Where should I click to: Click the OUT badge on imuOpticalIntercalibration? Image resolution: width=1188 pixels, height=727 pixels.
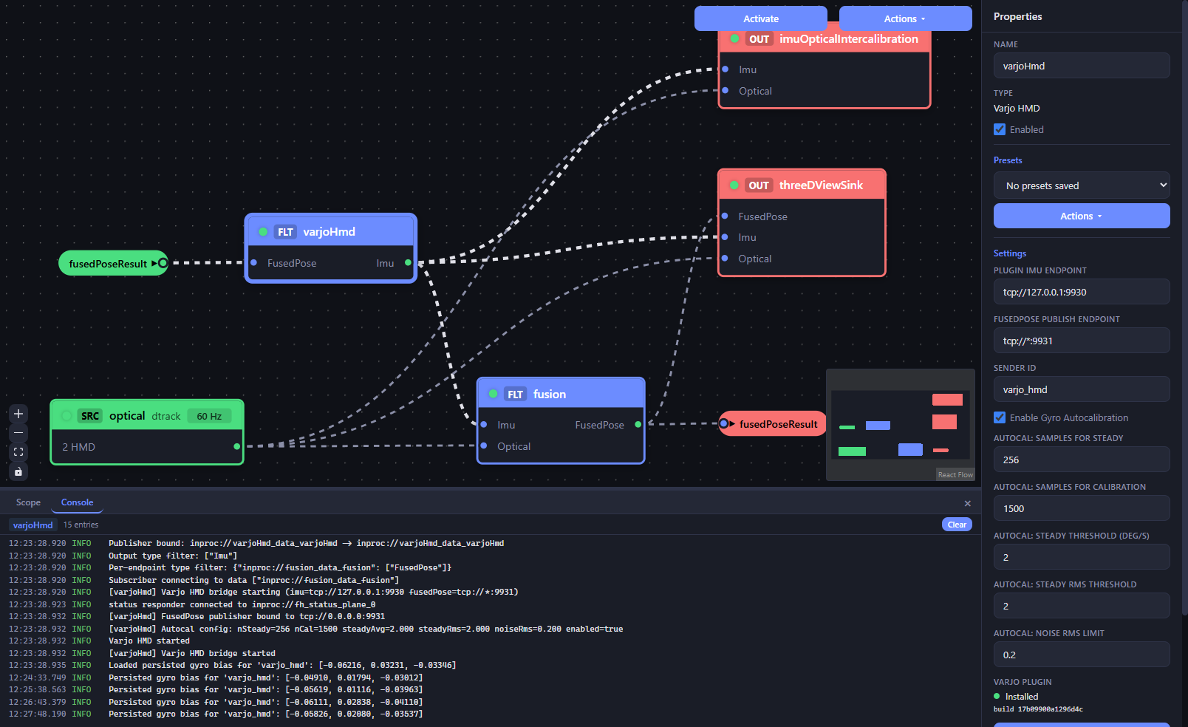(x=759, y=39)
